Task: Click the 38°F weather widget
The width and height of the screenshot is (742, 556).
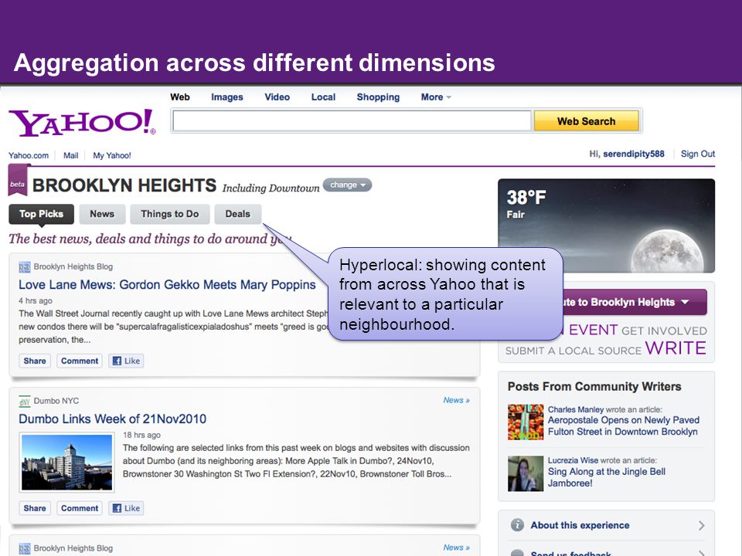Action: (x=606, y=225)
